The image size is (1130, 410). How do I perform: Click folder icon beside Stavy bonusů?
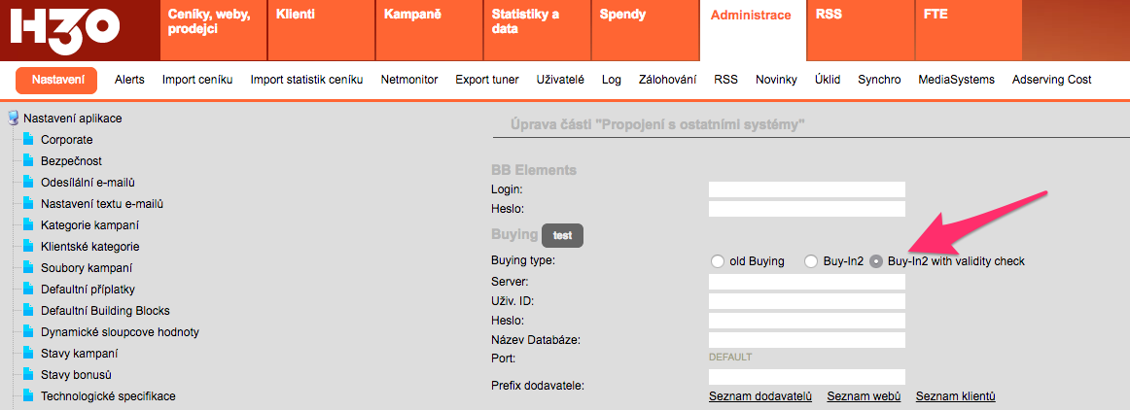28,375
